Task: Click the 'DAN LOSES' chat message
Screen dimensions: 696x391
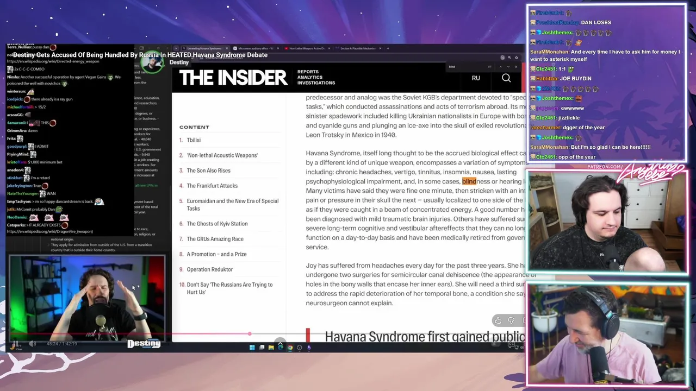Action: click(596, 22)
